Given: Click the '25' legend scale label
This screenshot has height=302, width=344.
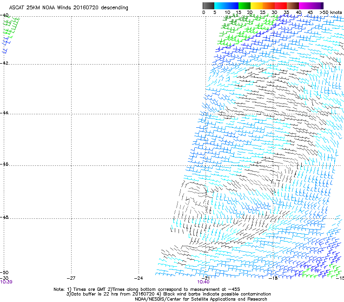Looking at the screenshot, I should (x=262, y=13).
